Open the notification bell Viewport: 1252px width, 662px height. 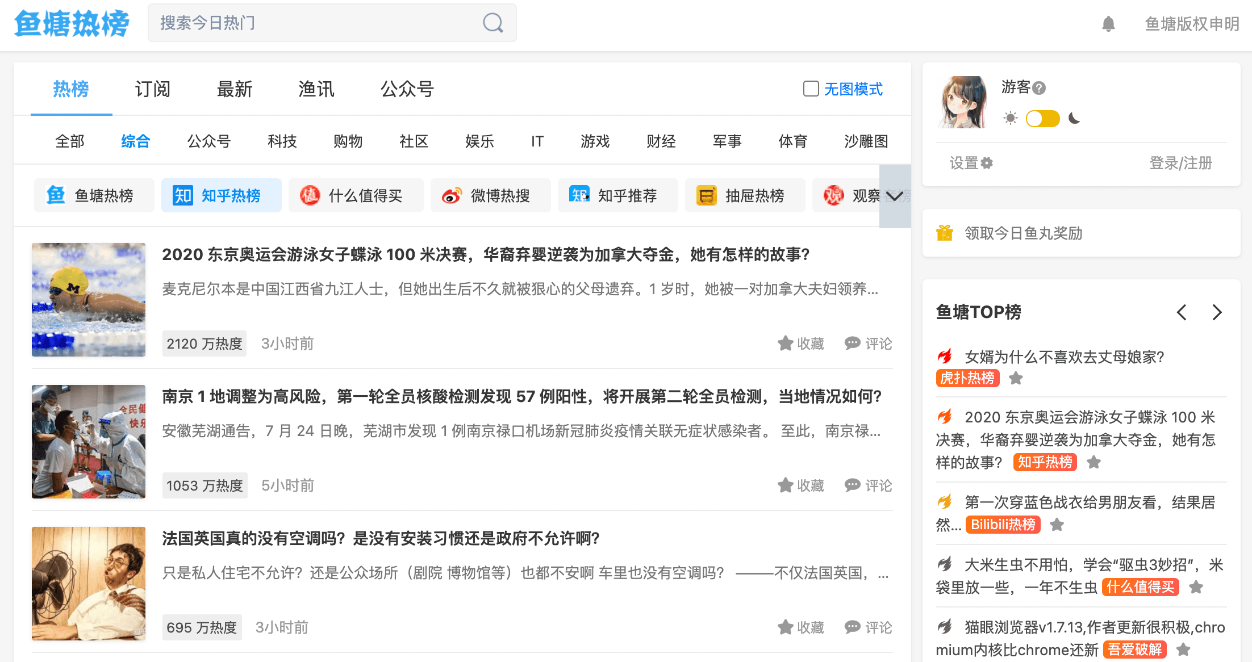[1108, 24]
